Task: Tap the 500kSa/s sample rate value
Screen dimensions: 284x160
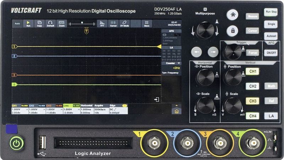Action: 100,110
